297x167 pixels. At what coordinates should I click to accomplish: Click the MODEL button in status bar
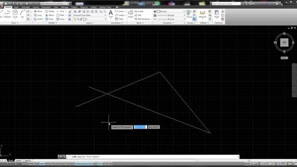click(x=247, y=164)
